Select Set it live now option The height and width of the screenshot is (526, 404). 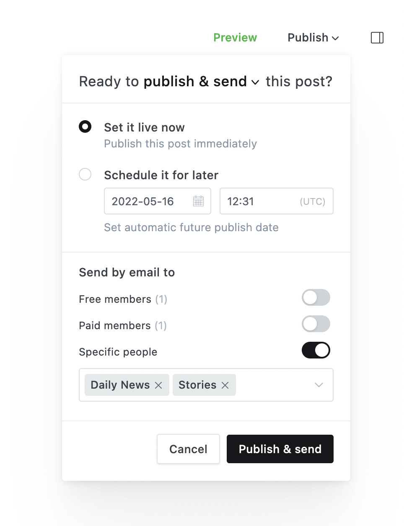pyautogui.click(x=85, y=126)
